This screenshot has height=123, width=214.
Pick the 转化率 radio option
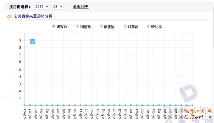[x=149, y=26]
